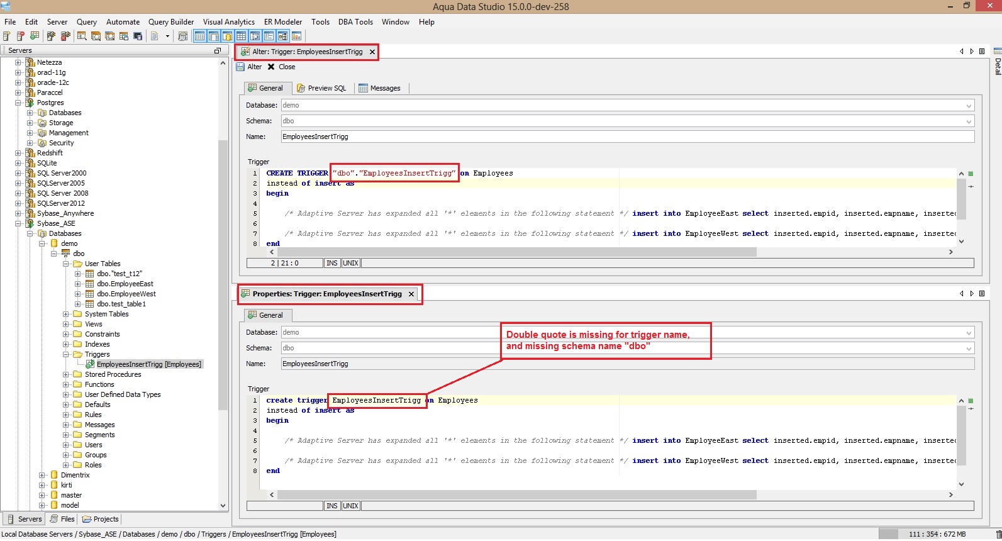The height and width of the screenshot is (541, 1002).
Task: Click the Alter save disk icon
Action: pyautogui.click(x=240, y=67)
